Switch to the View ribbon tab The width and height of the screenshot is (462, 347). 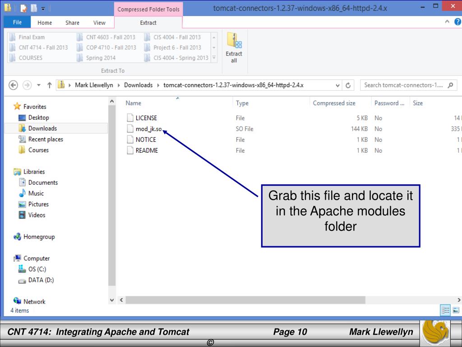tap(99, 23)
